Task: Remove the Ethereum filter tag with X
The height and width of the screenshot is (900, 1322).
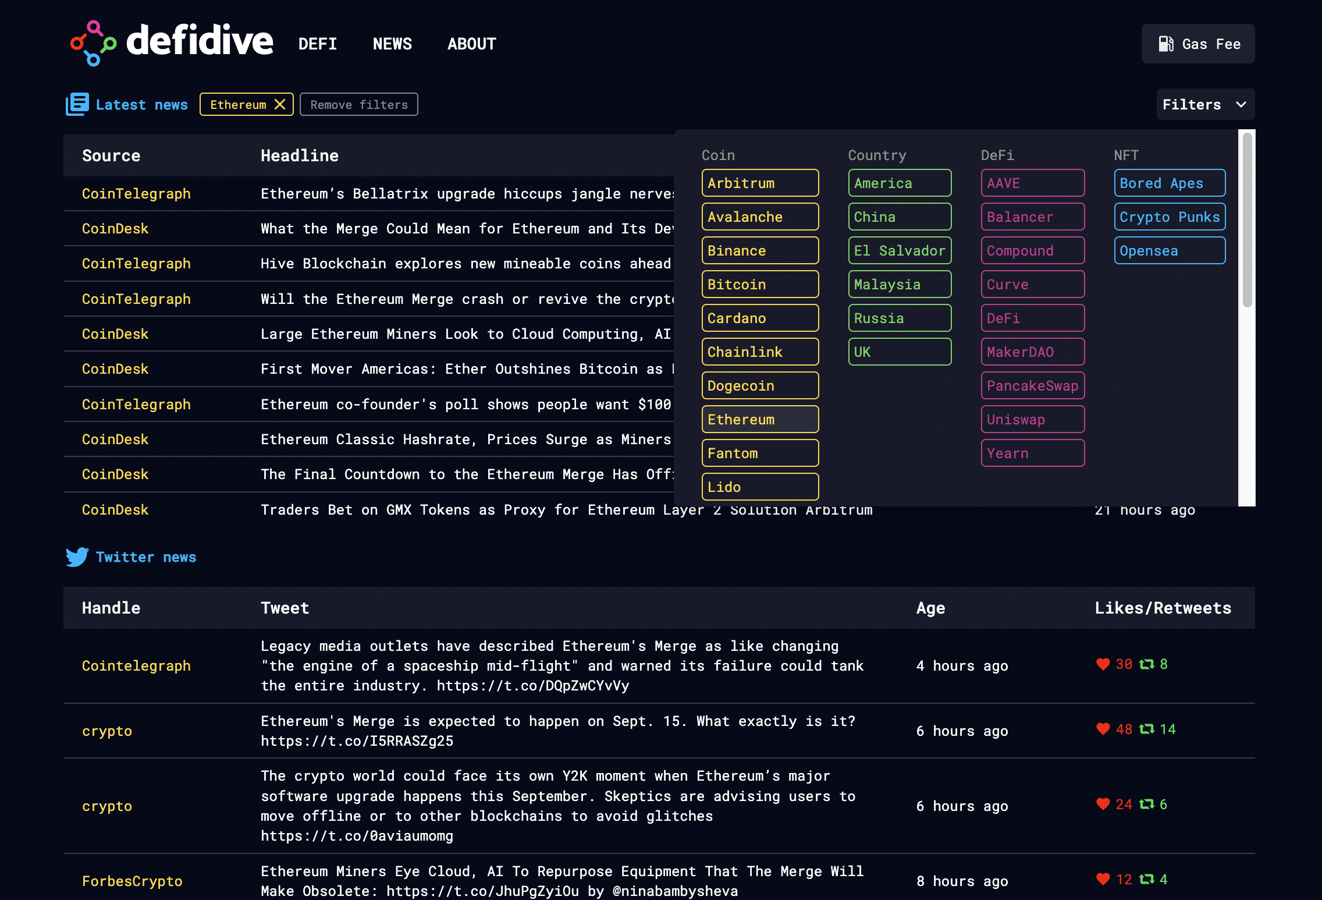Action: pyautogui.click(x=280, y=104)
